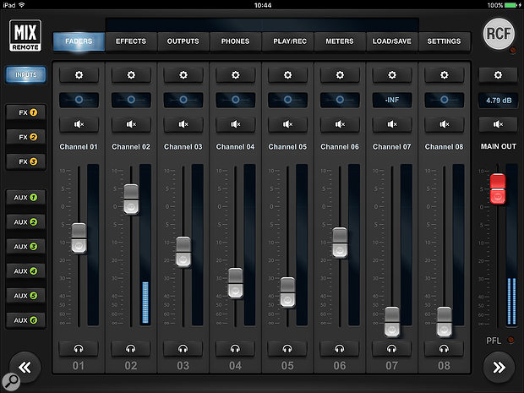
Task: Click the Mix Remote logo
Action: tap(25, 35)
